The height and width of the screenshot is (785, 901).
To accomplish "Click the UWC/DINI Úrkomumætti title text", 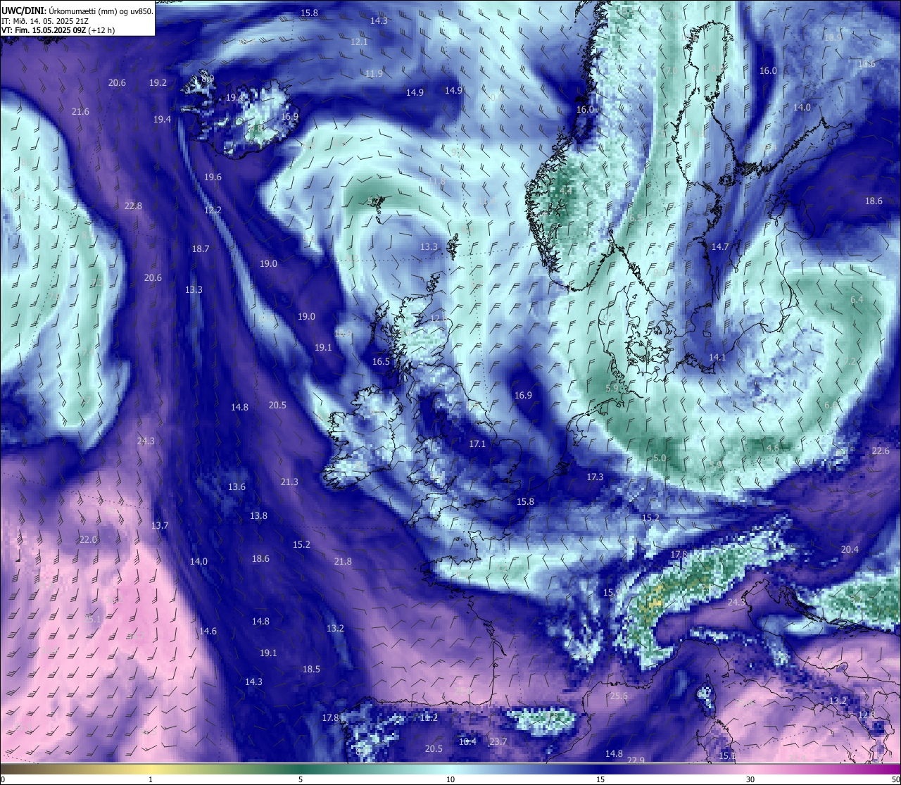I will tap(77, 11).
